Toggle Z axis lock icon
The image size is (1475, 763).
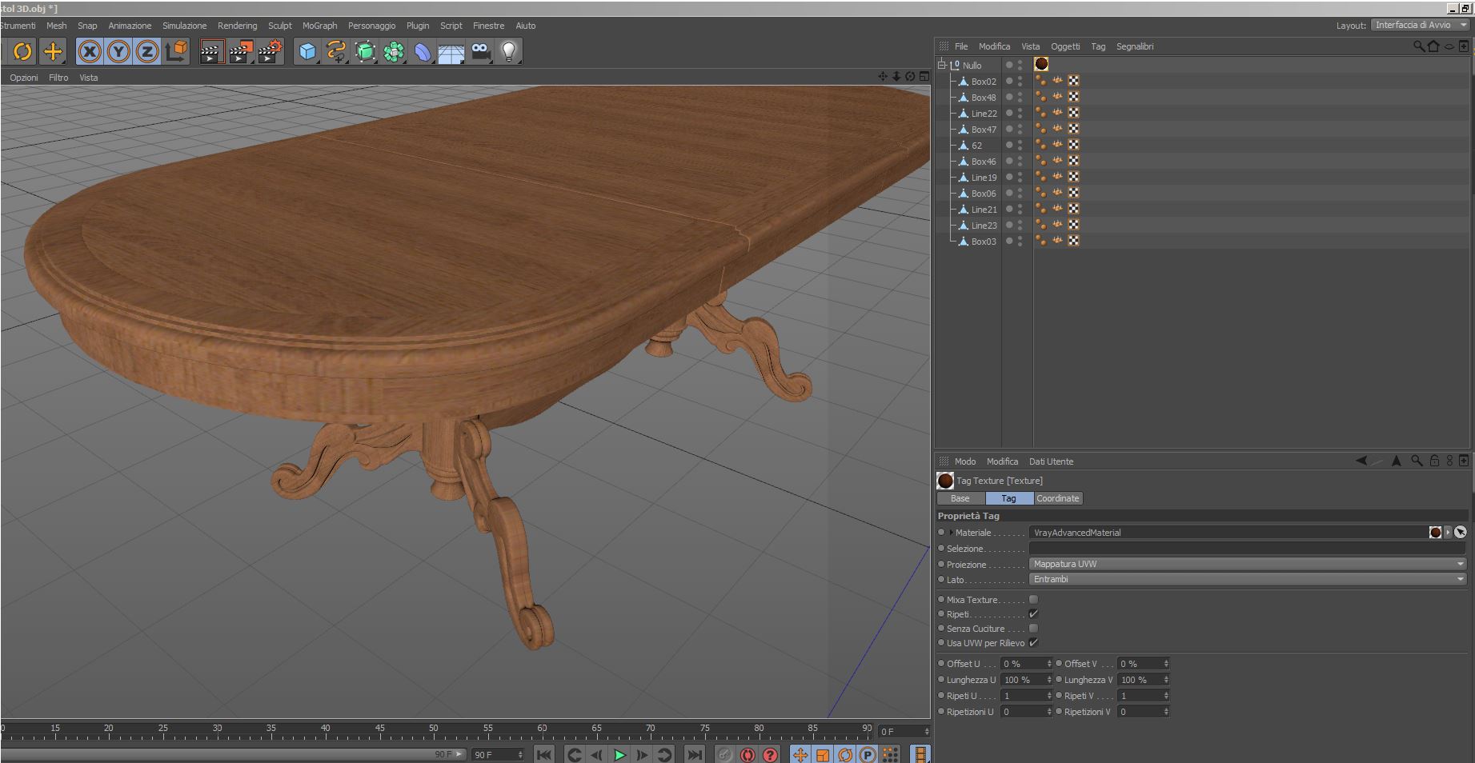pyautogui.click(x=146, y=52)
